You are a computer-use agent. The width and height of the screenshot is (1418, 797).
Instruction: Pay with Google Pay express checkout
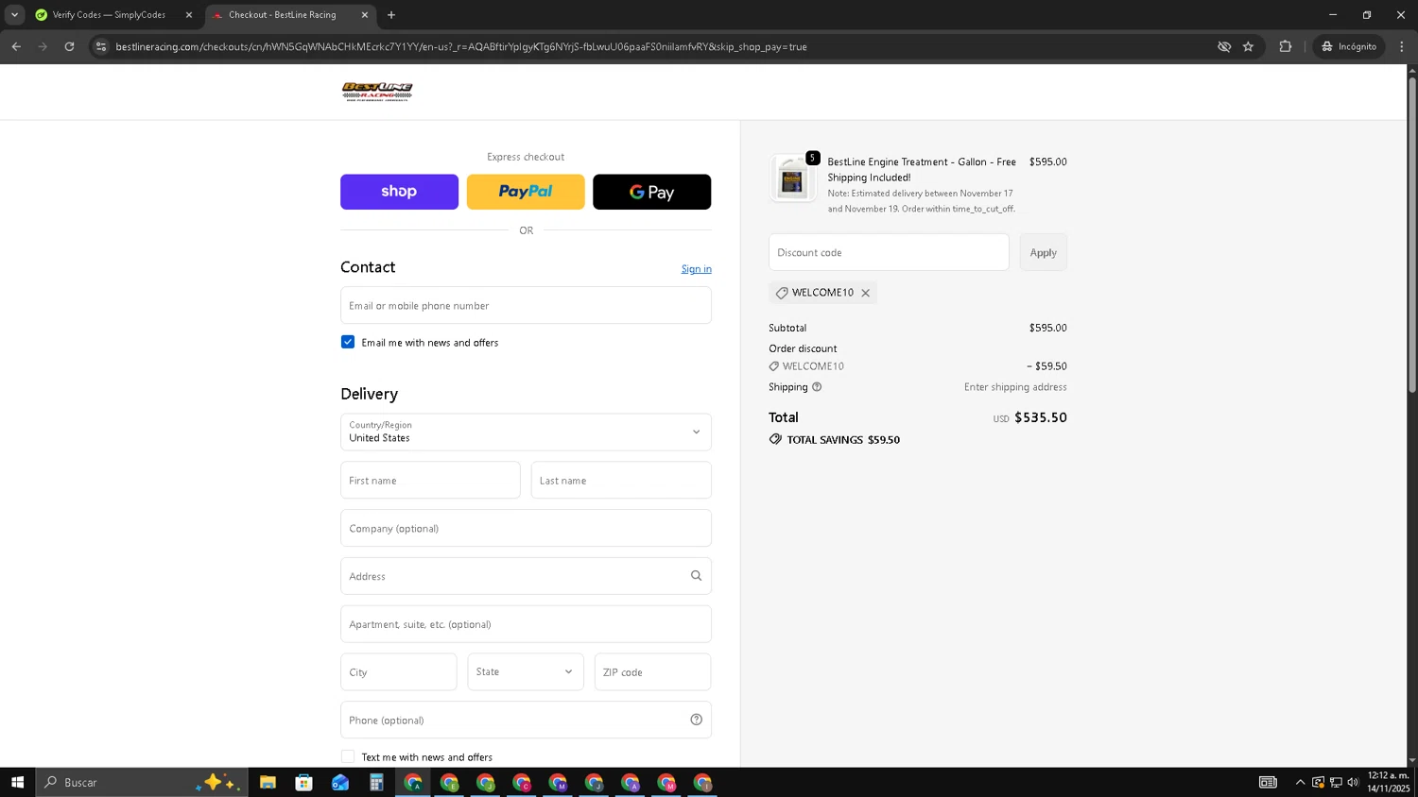click(x=651, y=192)
